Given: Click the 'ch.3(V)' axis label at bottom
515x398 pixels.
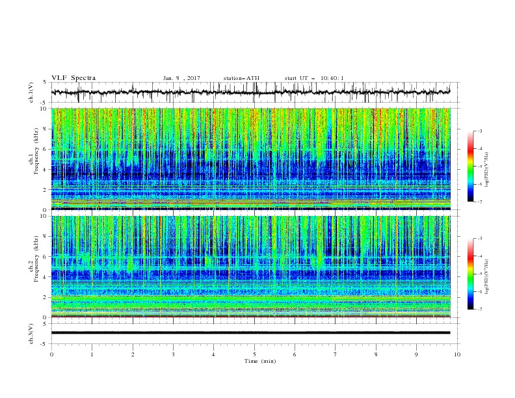Looking at the screenshot, I should (x=31, y=334).
